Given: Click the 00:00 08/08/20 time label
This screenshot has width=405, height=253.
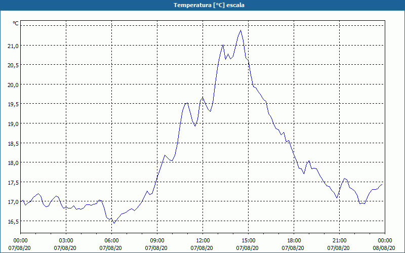Looking at the screenshot, I should click(384, 244).
